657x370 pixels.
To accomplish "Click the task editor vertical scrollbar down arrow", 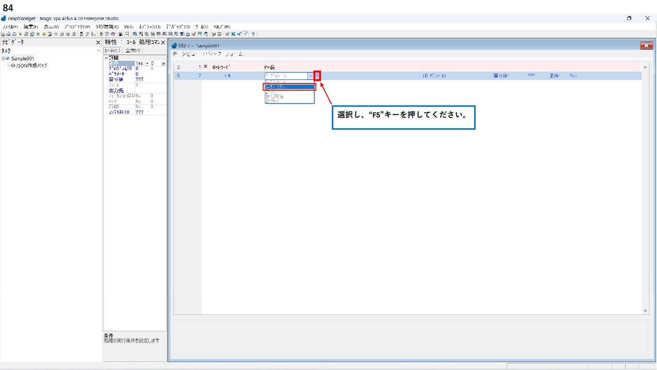I will [645, 311].
